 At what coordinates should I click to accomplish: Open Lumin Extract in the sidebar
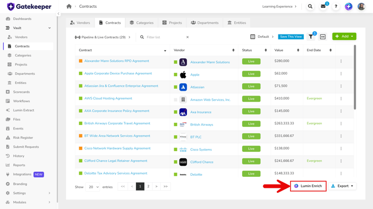[x=23, y=110]
